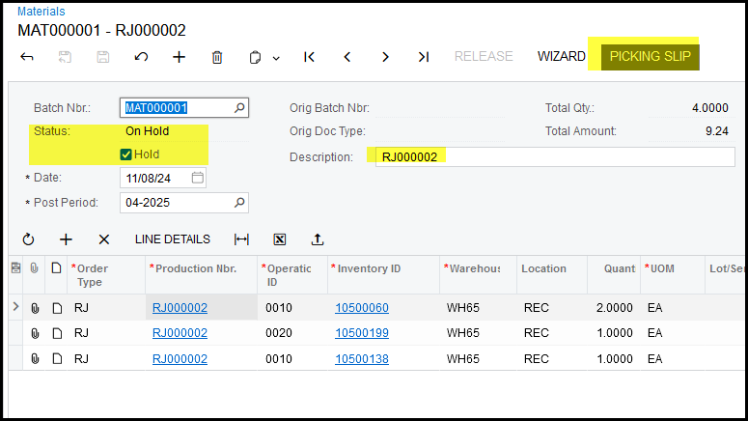
Task: Add new record with plus icon
Action: (179, 57)
